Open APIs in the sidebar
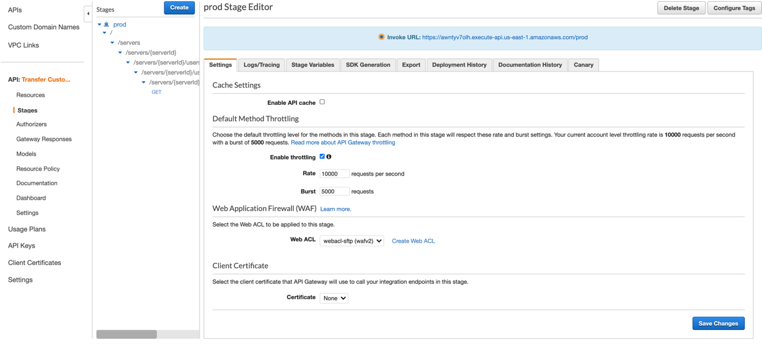Image resolution: width=762 pixels, height=345 pixels. [x=15, y=10]
